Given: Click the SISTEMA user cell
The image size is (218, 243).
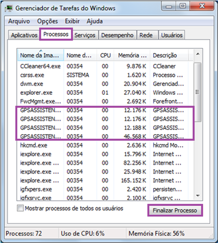Looking at the screenshot, I should click(78, 75).
